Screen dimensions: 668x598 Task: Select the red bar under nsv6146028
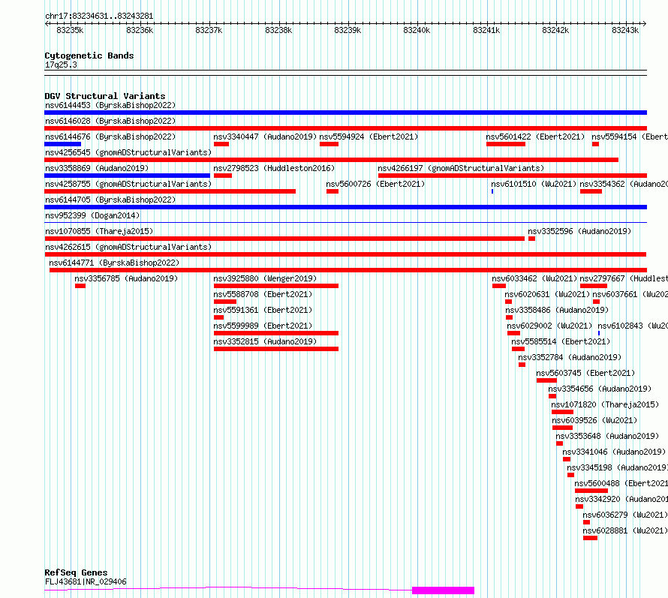click(345, 128)
